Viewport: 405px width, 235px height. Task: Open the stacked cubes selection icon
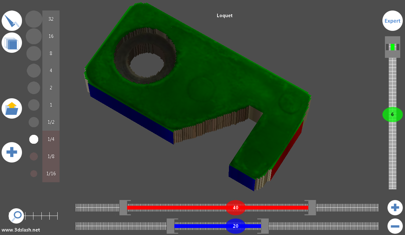[x=12, y=43]
